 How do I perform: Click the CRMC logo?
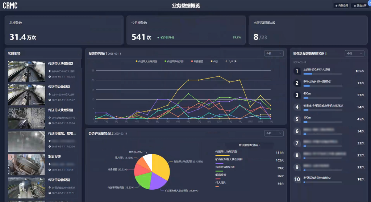[10, 5]
